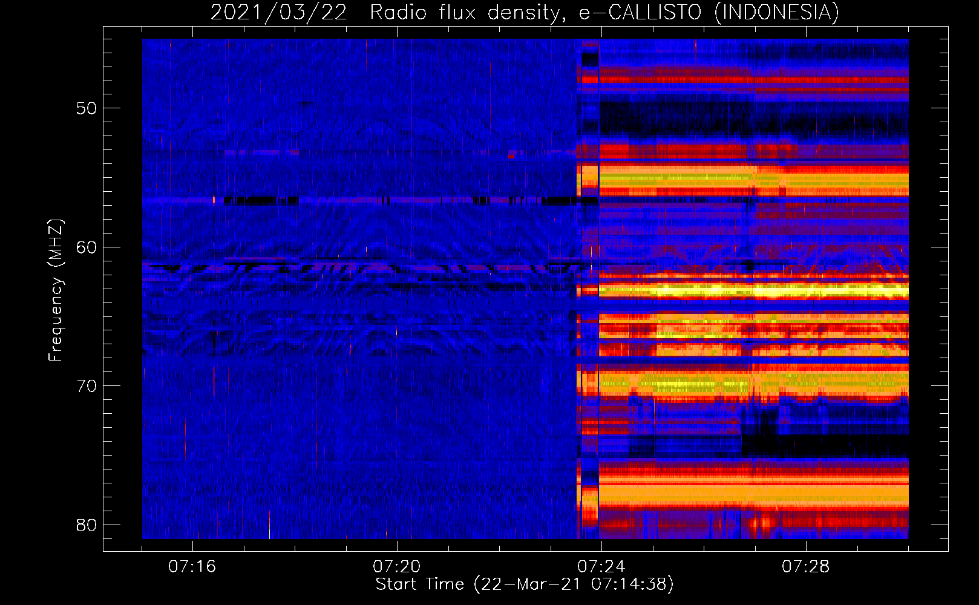The height and width of the screenshot is (605, 979).
Task: Click the 80 frequency tick label
Action: (x=87, y=525)
